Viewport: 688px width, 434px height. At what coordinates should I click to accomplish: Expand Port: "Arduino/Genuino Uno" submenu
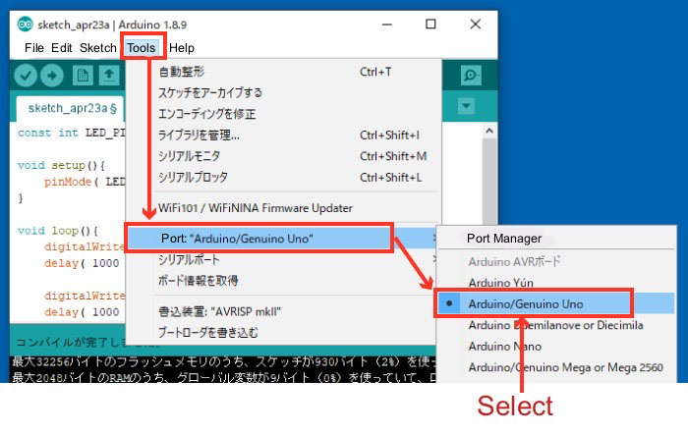281,238
